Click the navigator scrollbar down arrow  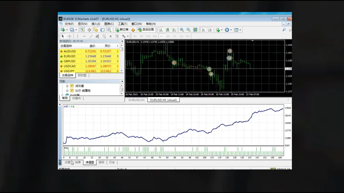(x=121, y=94)
